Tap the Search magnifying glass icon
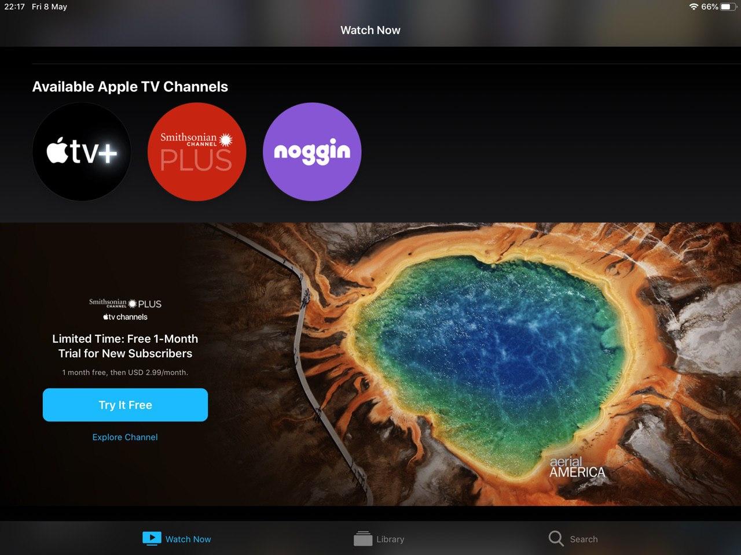741x555 pixels. pyautogui.click(x=556, y=539)
